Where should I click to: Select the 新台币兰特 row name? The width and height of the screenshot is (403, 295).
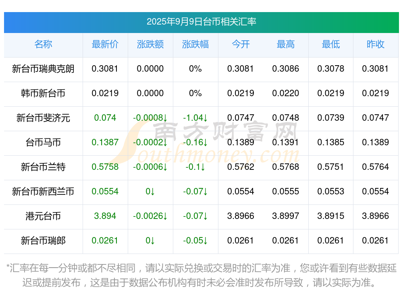tap(43, 167)
